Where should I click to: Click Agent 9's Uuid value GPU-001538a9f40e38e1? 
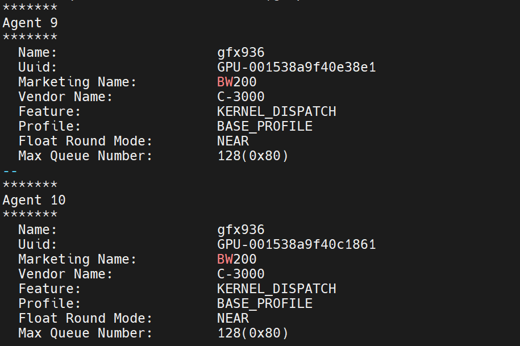click(x=297, y=67)
